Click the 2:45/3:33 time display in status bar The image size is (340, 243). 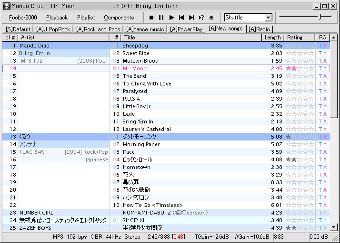click(x=166, y=237)
